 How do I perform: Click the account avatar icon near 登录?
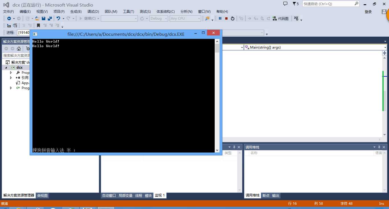point(384,11)
